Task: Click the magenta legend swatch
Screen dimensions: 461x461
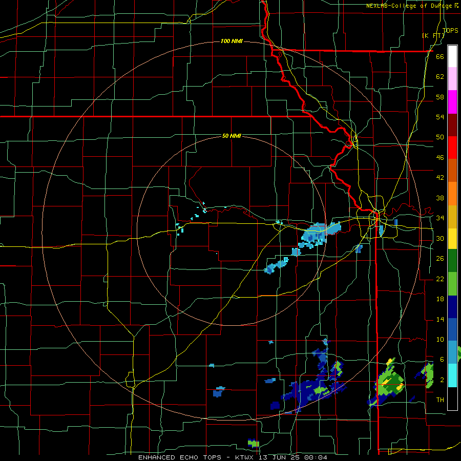Action: 452,102
